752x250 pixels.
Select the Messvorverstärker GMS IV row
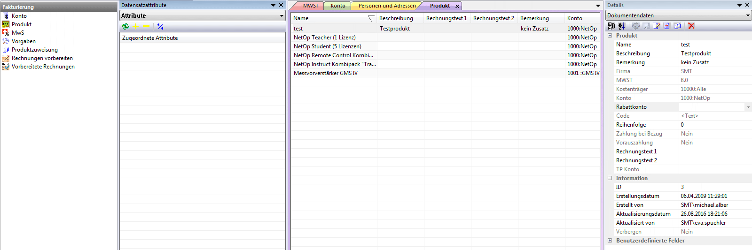coord(326,73)
